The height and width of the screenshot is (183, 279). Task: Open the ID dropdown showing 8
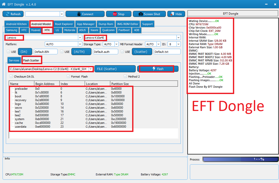[178, 44]
